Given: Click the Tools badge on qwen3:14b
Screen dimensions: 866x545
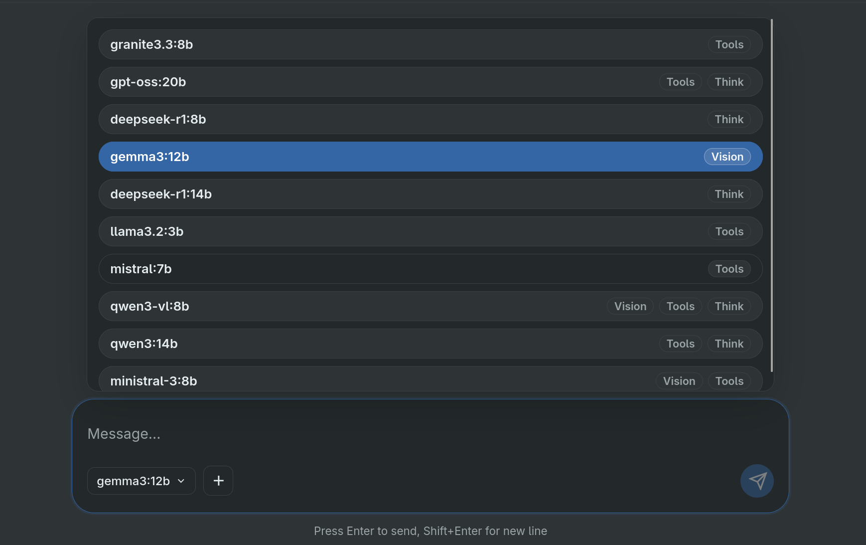Looking at the screenshot, I should [x=680, y=344].
